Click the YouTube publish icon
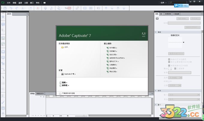 (x=68, y=8)
